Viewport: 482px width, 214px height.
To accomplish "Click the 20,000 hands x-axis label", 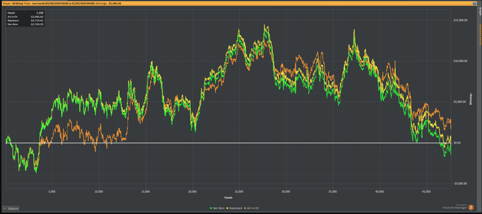I will (x=192, y=191).
